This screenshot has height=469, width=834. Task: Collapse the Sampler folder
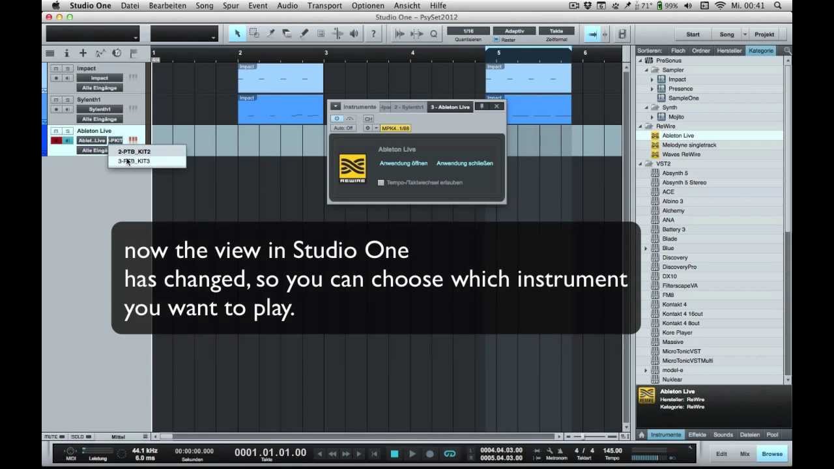[646, 70]
